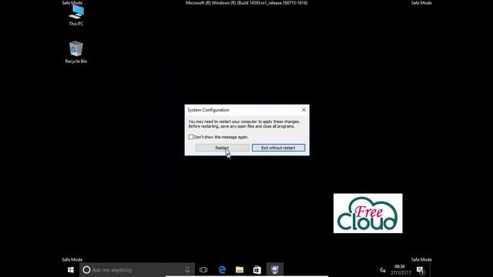Open the Windows Start menu
Viewport: 493px width, 277px height.
pyautogui.click(x=71, y=270)
